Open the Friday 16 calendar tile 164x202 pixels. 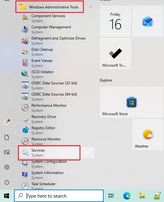tap(115, 21)
